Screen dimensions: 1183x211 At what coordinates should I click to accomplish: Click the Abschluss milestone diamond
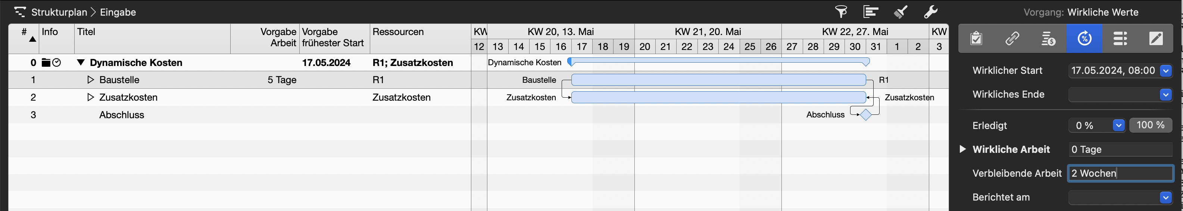[866, 115]
